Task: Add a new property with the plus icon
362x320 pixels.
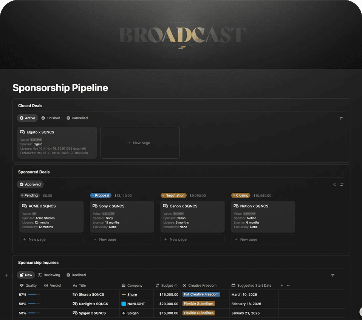Action: coord(282,286)
